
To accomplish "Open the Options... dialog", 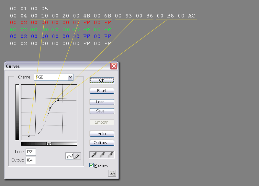I will coord(102,143).
